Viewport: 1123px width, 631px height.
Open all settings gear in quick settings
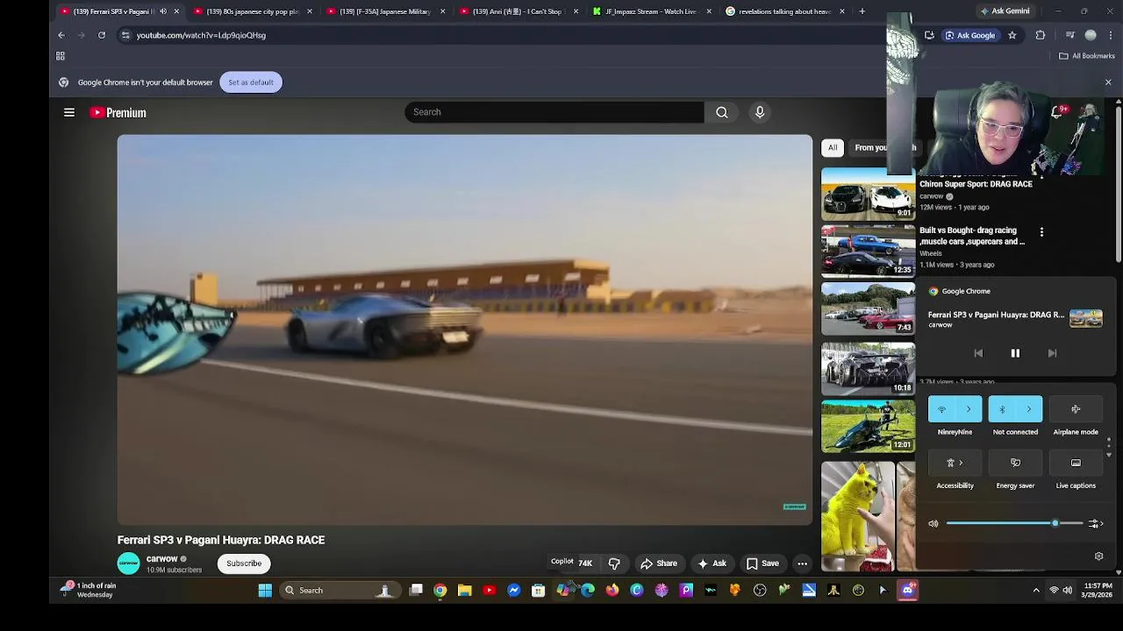(1098, 557)
